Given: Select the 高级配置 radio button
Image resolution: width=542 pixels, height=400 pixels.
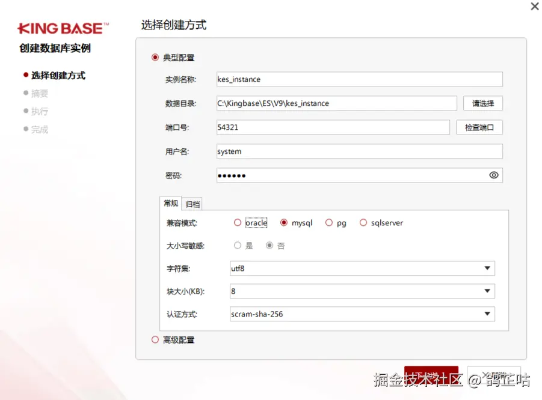Looking at the screenshot, I should [x=155, y=339].
